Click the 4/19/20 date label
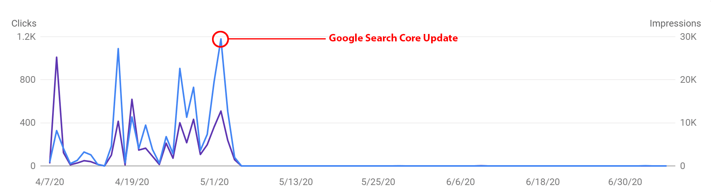 132,182
